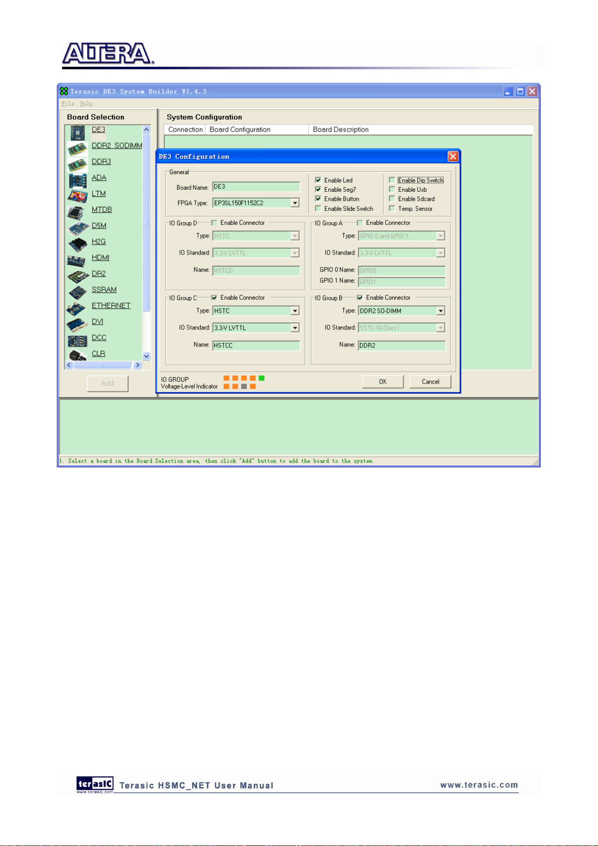The image size is (598, 846).
Task: Select the LTM board icon
Action: coord(77,196)
